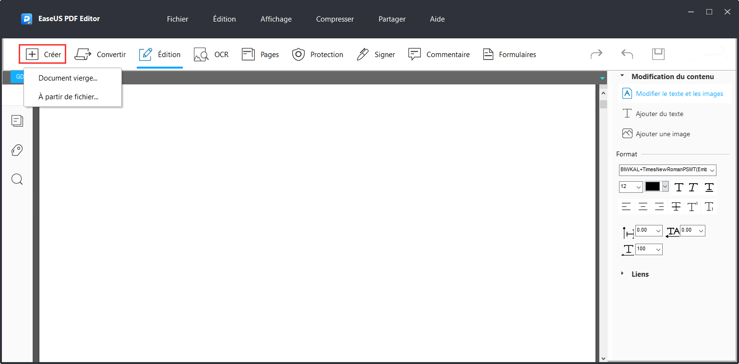Open the font size 12 dropdown

tap(631, 187)
